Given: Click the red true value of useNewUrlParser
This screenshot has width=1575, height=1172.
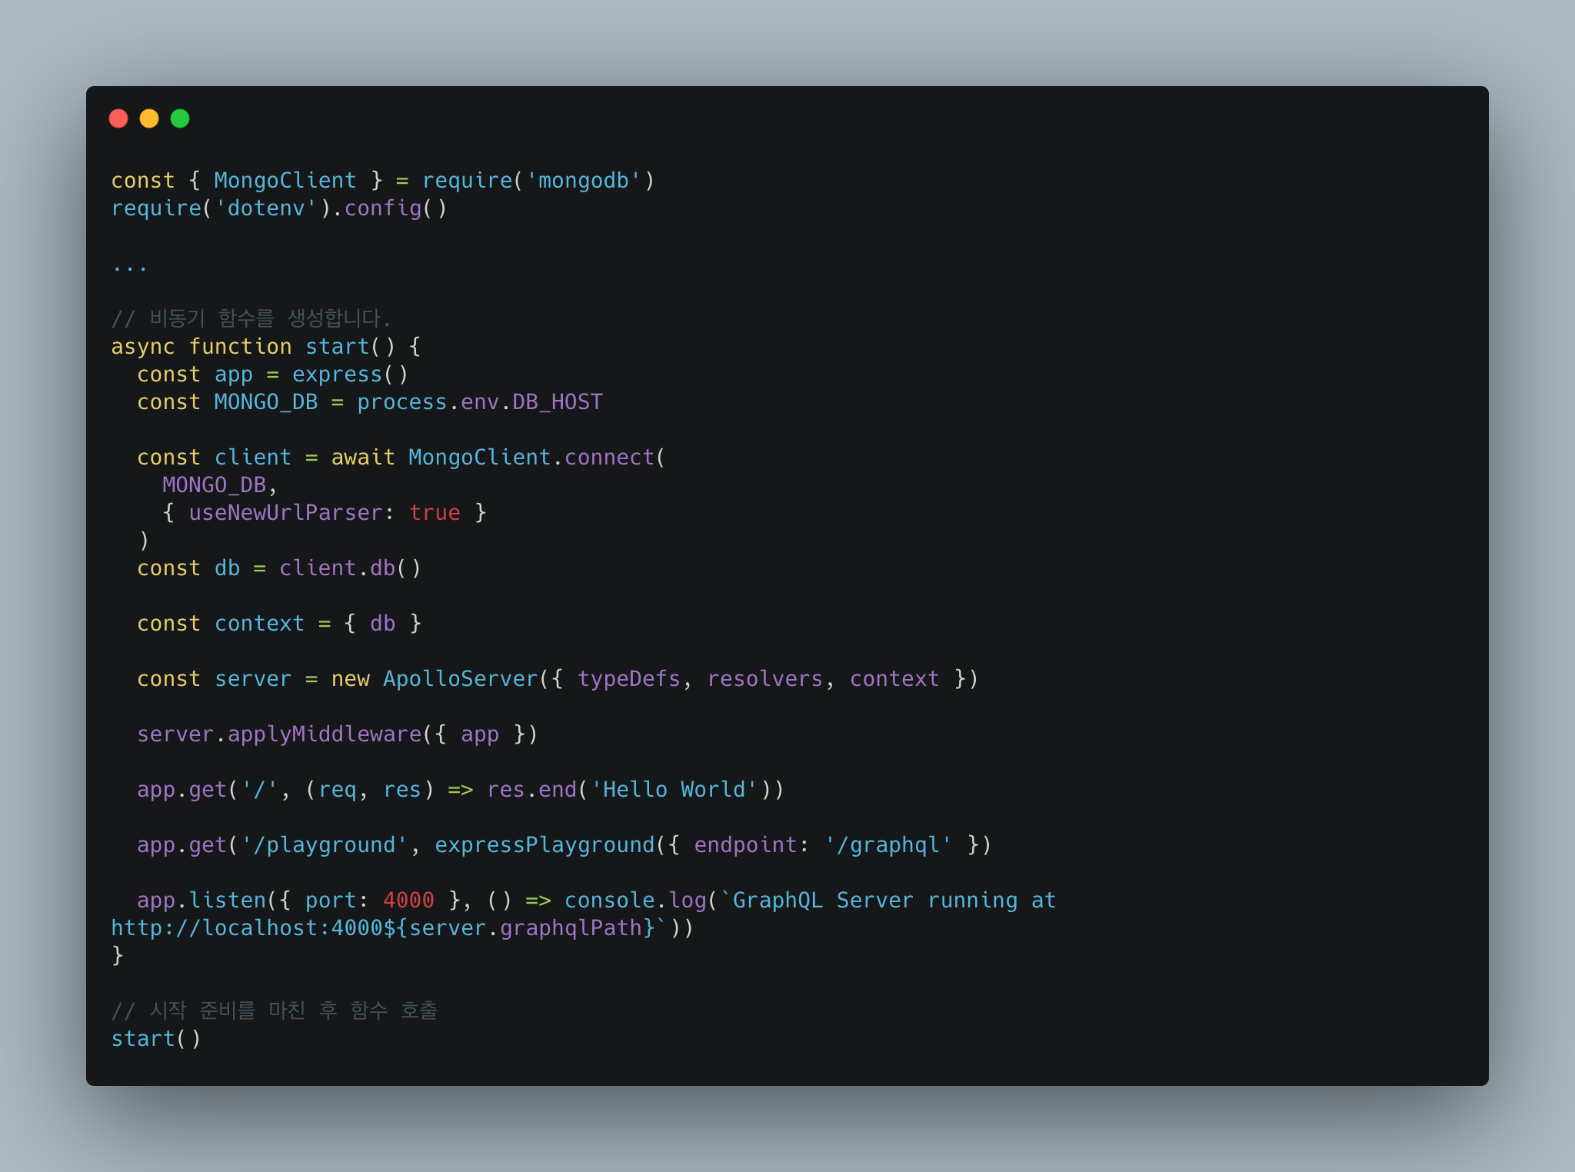Looking at the screenshot, I should (435, 513).
